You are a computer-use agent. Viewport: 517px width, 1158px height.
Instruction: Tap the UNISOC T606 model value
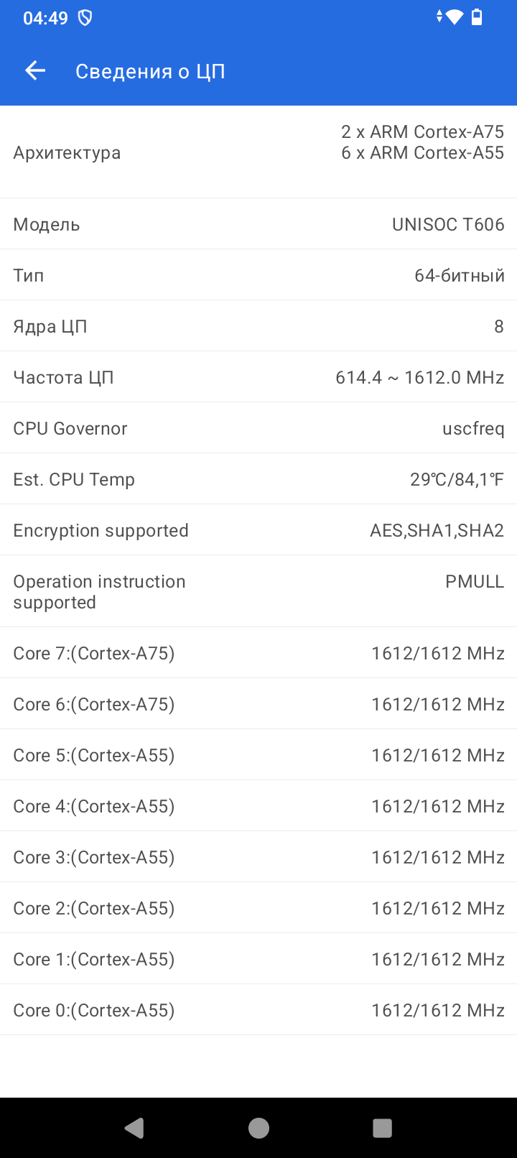(448, 225)
